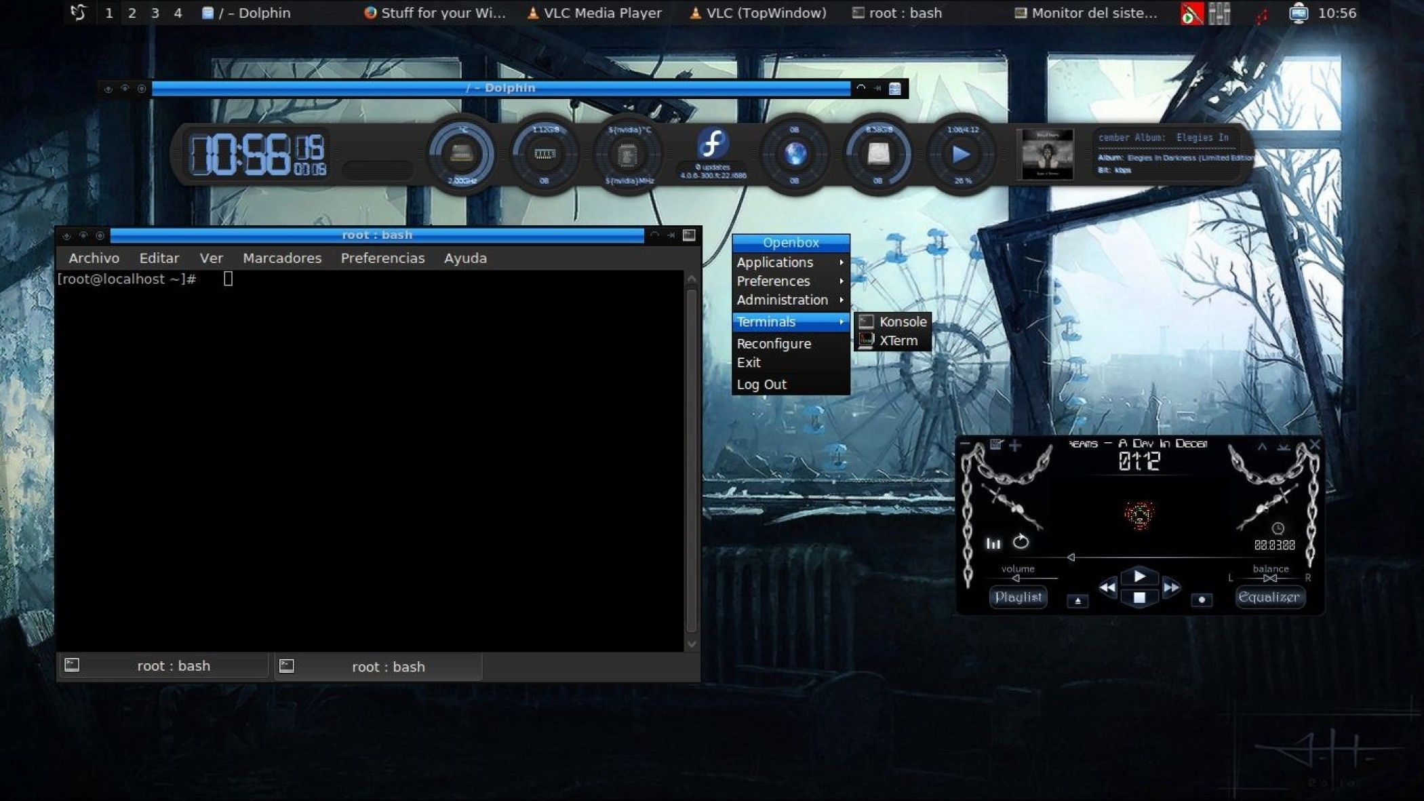Click the first root : bash tab icon
The height and width of the screenshot is (801, 1424).
pos(72,665)
